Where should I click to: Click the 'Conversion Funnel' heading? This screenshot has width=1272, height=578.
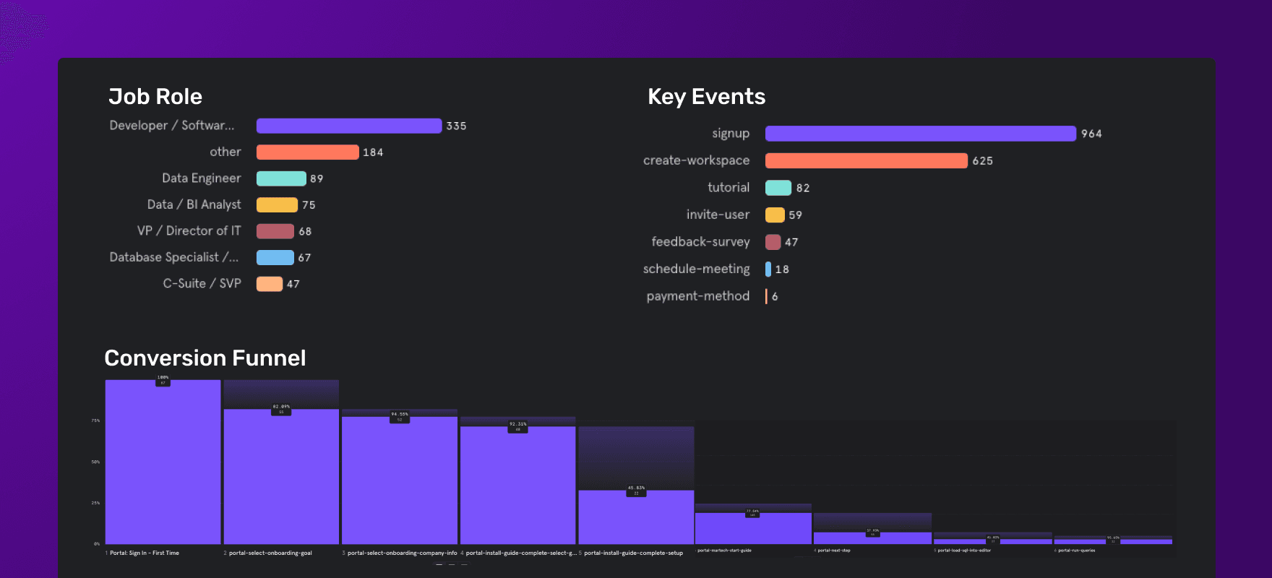click(205, 358)
